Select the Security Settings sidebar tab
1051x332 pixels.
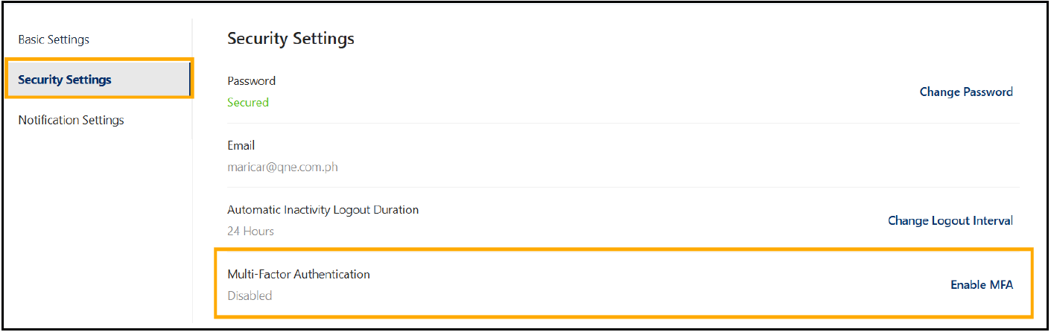pos(65,80)
